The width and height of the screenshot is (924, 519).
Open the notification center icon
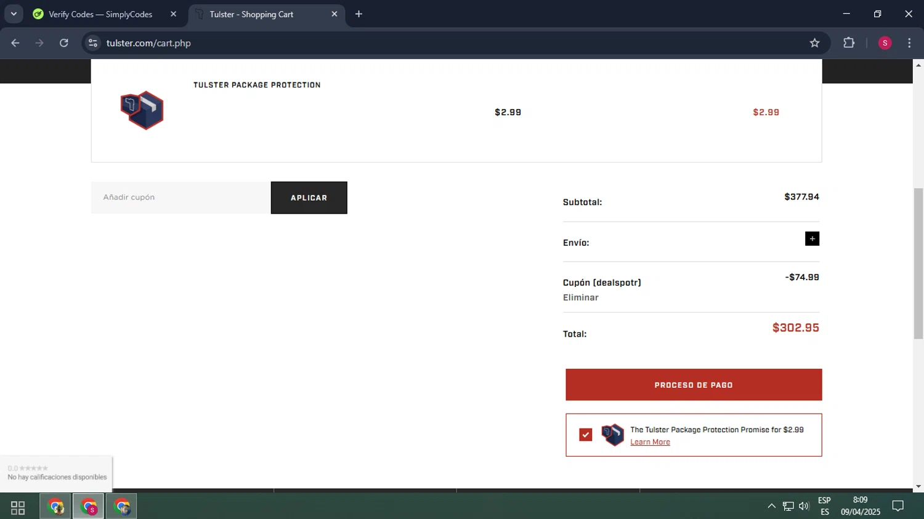[898, 506]
